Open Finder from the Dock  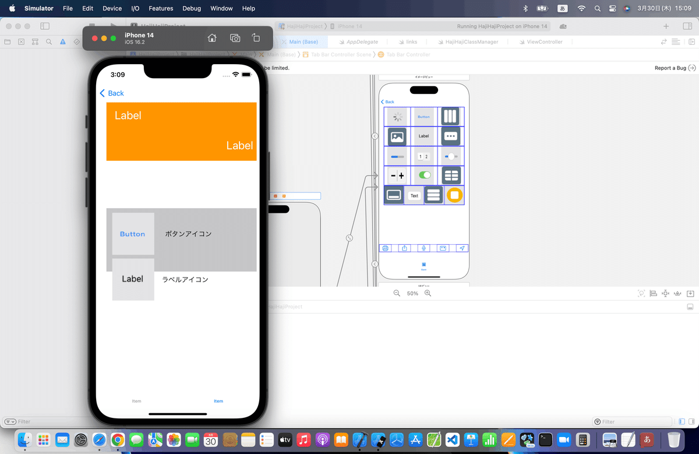(x=24, y=439)
